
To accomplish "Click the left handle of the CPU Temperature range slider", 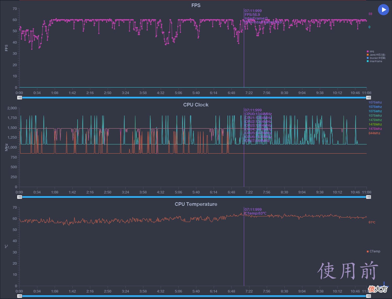I will 20,296.
